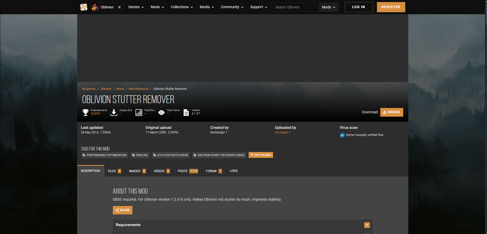Click the endorsements count 30,859
This screenshot has height=234, width=487.
pyautogui.click(x=95, y=114)
